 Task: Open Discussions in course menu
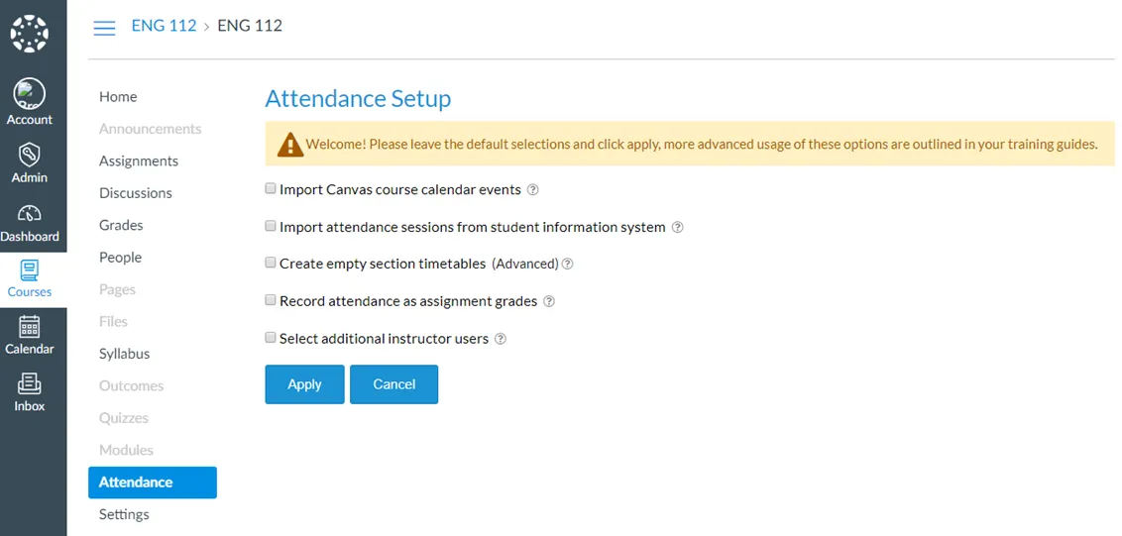pos(135,193)
